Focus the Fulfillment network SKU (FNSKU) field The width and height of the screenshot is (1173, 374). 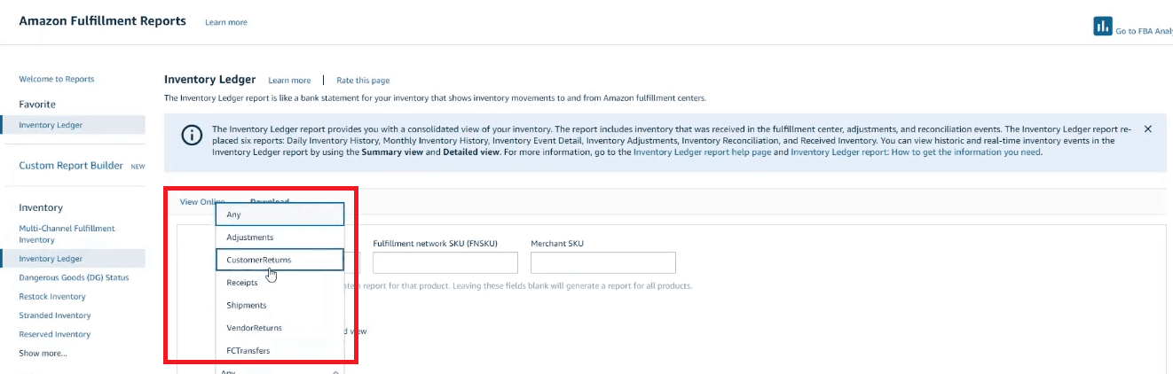pyautogui.click(x=445, y=262)
